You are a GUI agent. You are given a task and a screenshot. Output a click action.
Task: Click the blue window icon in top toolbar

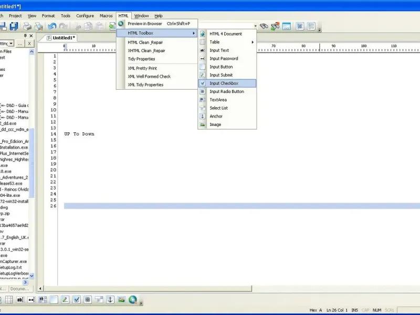[x=286, y=26]
